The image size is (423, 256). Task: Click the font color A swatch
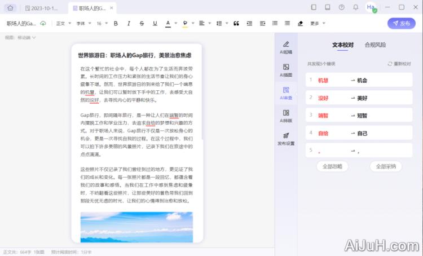[x=168, y=23]
